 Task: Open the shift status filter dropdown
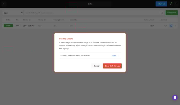point(13,13)
